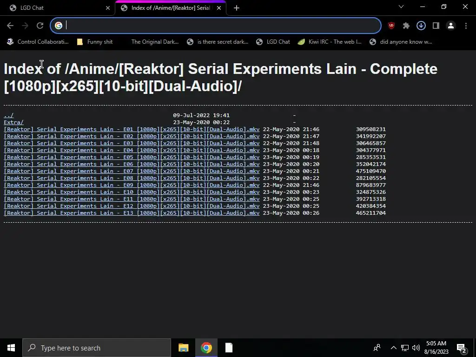The height and width of the screenshot is (357, 476).
Task: Click the Type here to search box
Action: 97,348
